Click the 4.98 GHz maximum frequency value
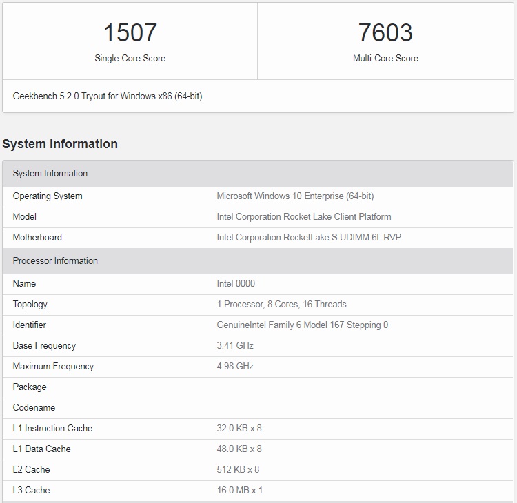The image size is (517, 503). tap(235, 367)
